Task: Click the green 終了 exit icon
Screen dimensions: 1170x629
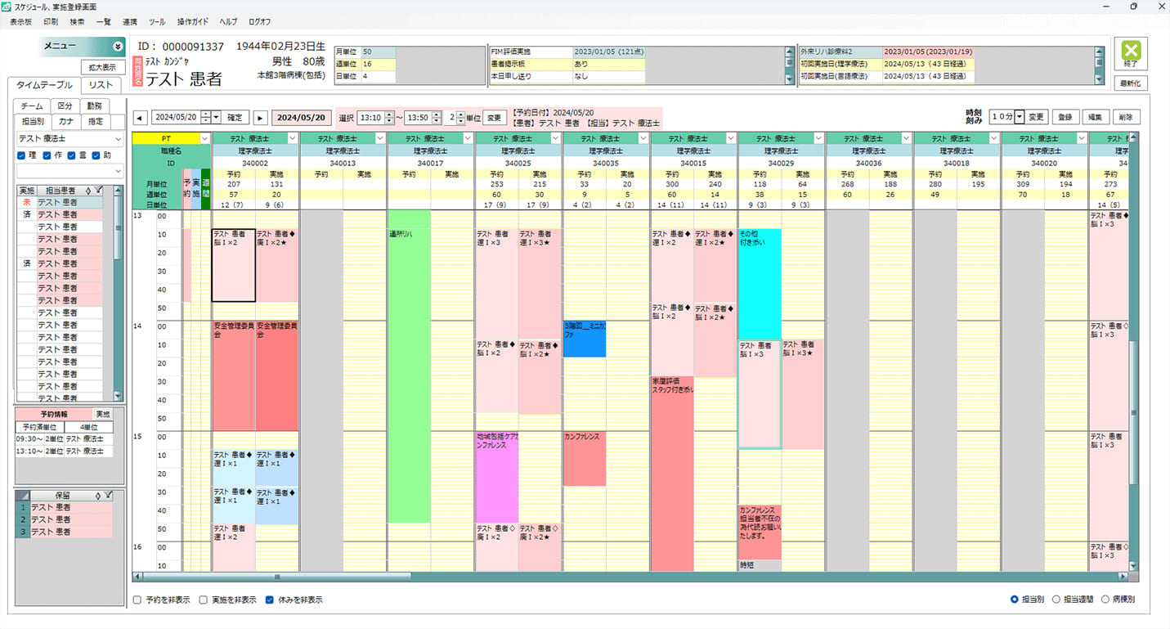Action: tap(1131, 54)
